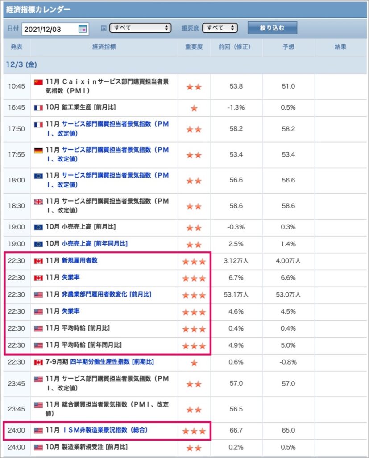
Task: Click the single star rating for 鉱工業生産
Action: [194, 108]
